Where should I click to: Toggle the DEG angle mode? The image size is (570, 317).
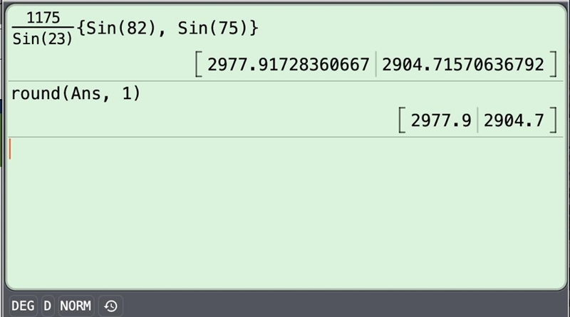coord(23,306)
